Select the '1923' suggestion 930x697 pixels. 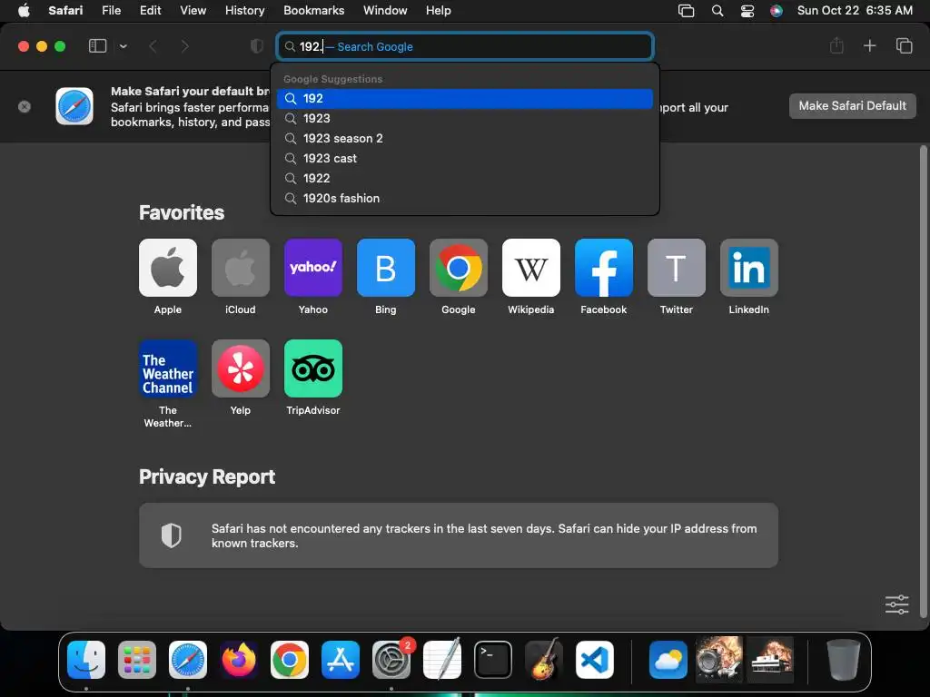pos(465,119)
